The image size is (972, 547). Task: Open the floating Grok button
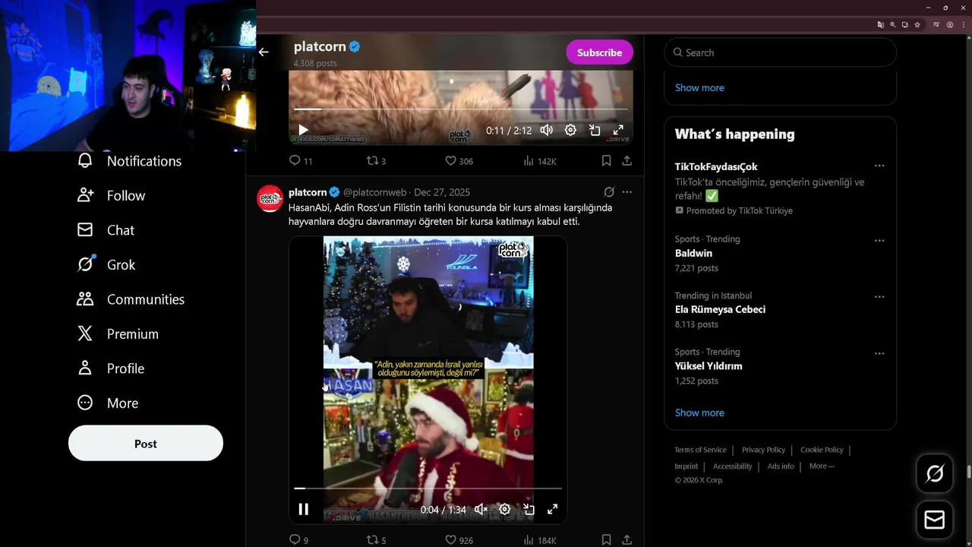pos(935,473)
